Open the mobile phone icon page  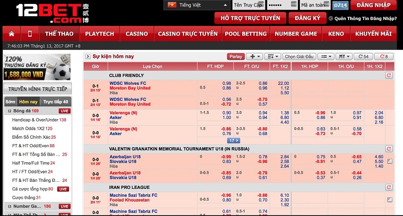(x=30, y=34)
